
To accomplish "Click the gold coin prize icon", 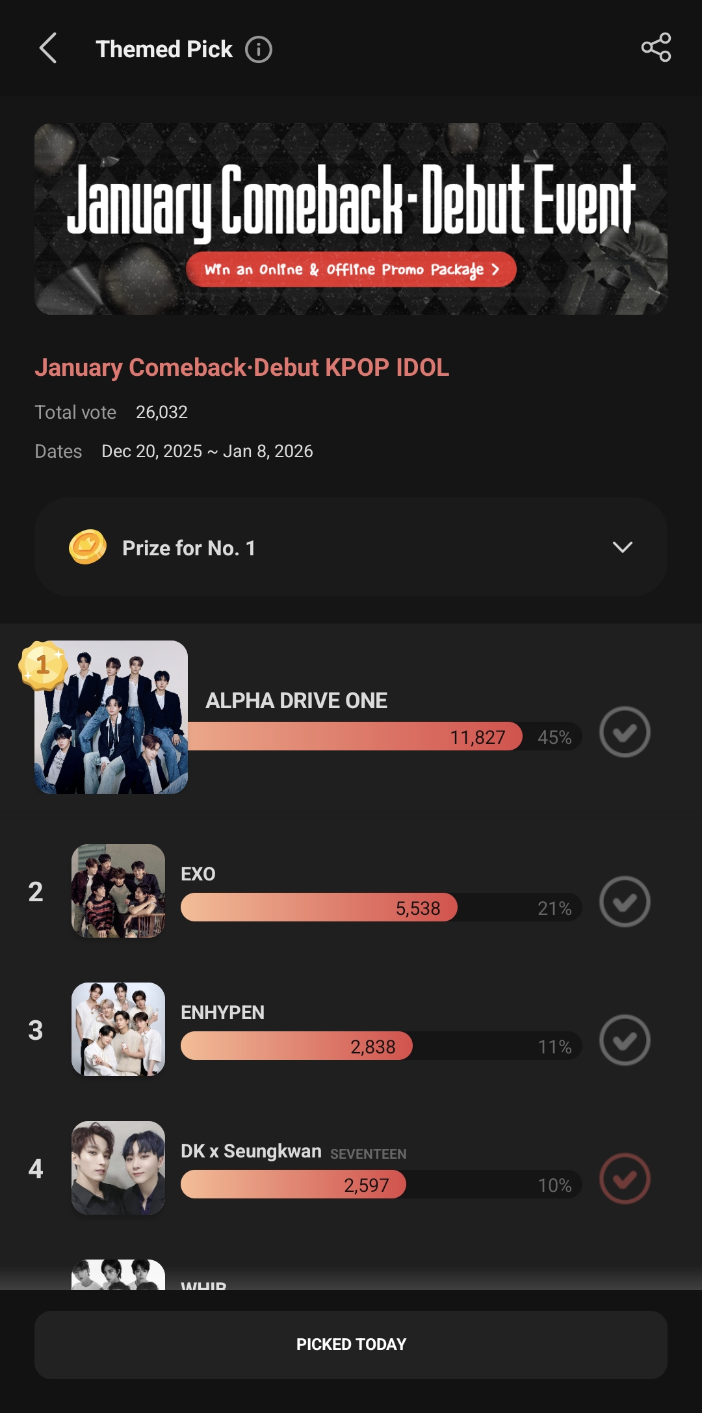I will [x=88, y=547].
